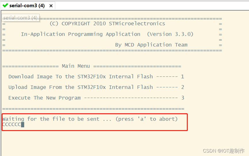Click the 'By MCD Application Team' text
The width and height of the screenshot is (249, 156).
[151, 45]
